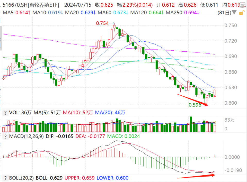Click the blue LOWER: 0.600 value

113,178
